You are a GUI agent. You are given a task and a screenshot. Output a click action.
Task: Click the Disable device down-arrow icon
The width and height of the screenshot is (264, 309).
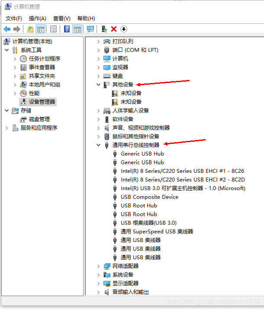tap(124, 29)
